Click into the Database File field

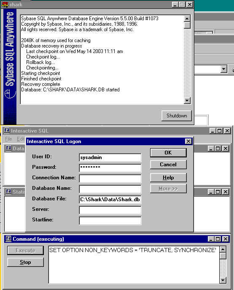coord(110,200)
